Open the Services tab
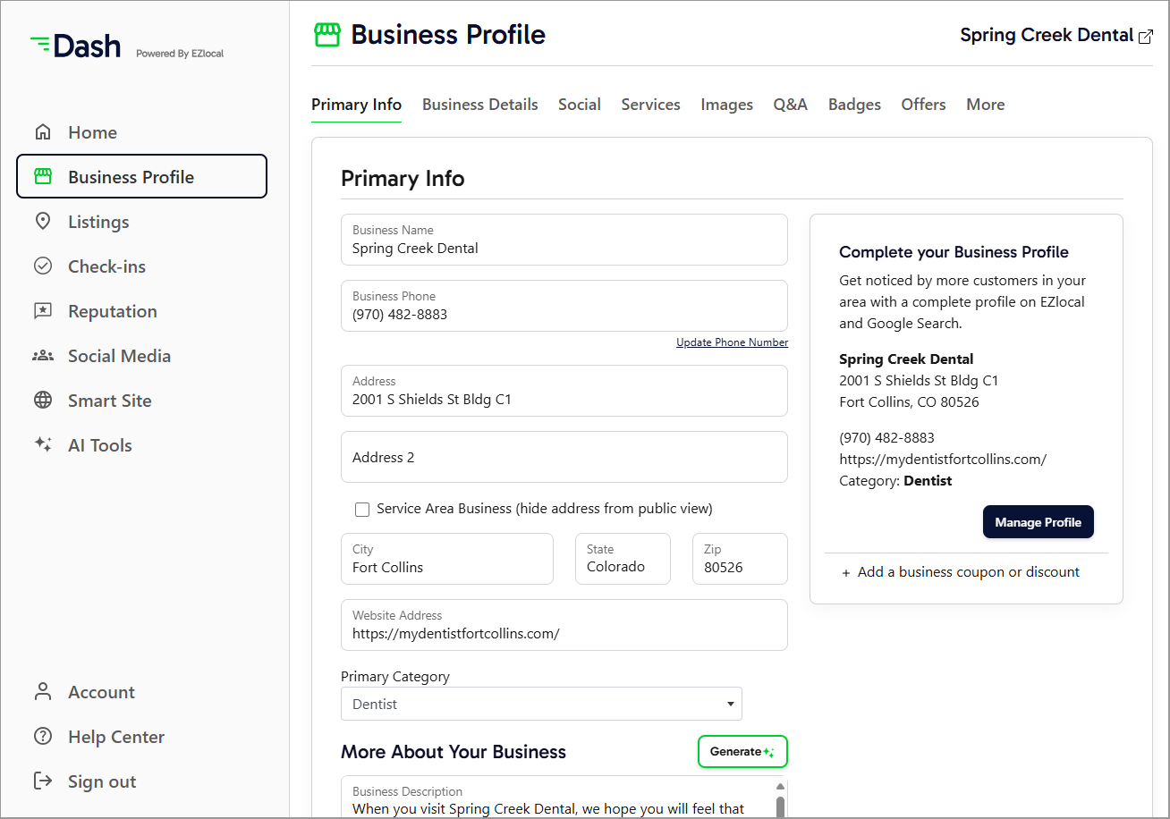This screenshot has width=1170, height=819. [650, 105]
